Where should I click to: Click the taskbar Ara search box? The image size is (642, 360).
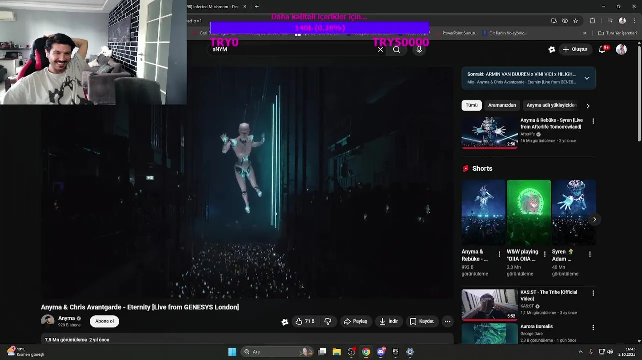tap(277, 352)
